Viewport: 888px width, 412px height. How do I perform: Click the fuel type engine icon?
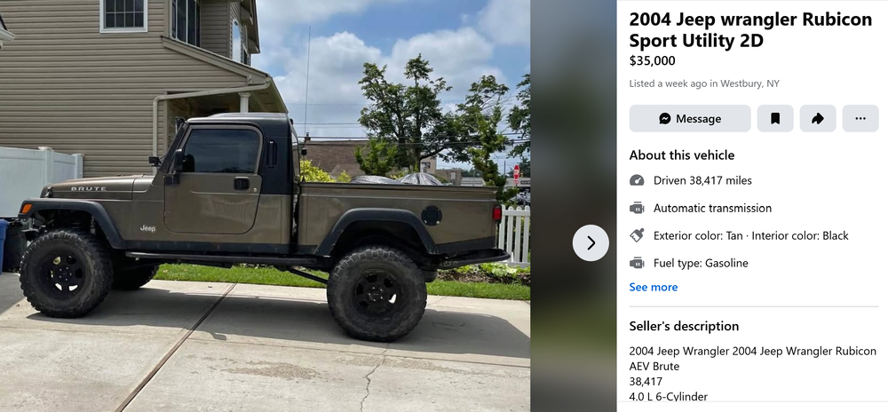(x=637, y=263)
